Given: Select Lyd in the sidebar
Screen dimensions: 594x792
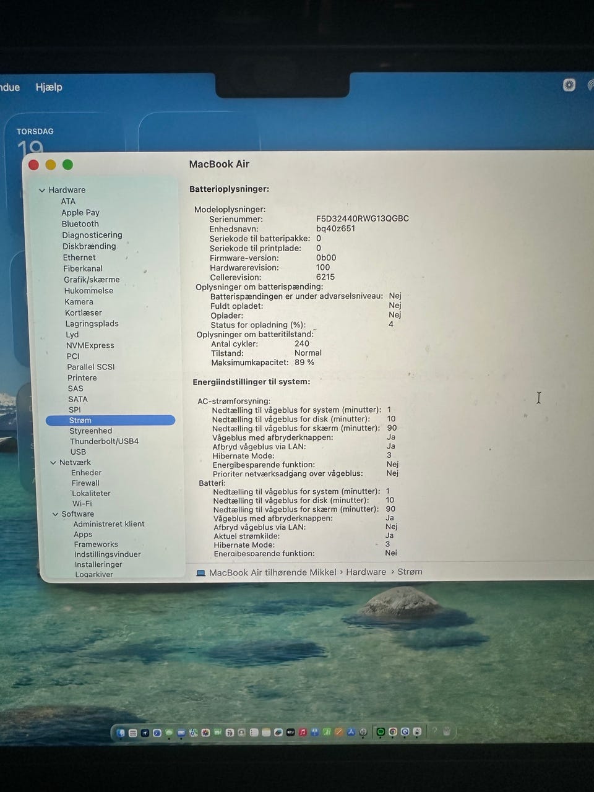Looking at the screenshot, I should click(x=72, y=335).
